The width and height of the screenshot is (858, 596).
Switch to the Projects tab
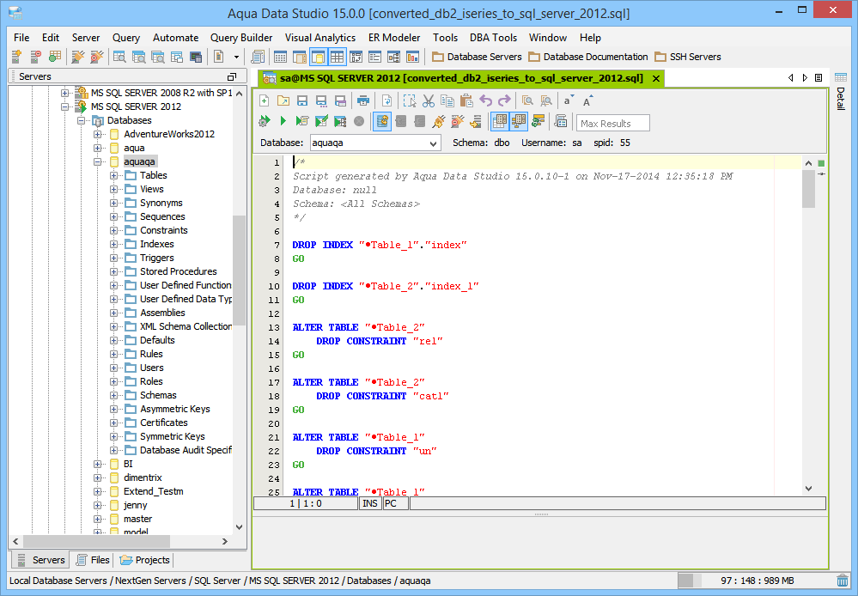pyautogui.click(x=145, y=560)
